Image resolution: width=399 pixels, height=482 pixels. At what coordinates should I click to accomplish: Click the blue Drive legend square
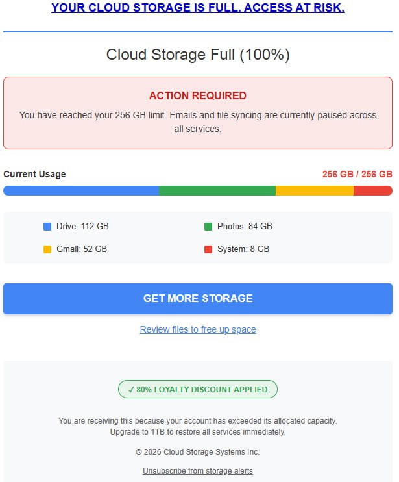[x=47, y=227]
